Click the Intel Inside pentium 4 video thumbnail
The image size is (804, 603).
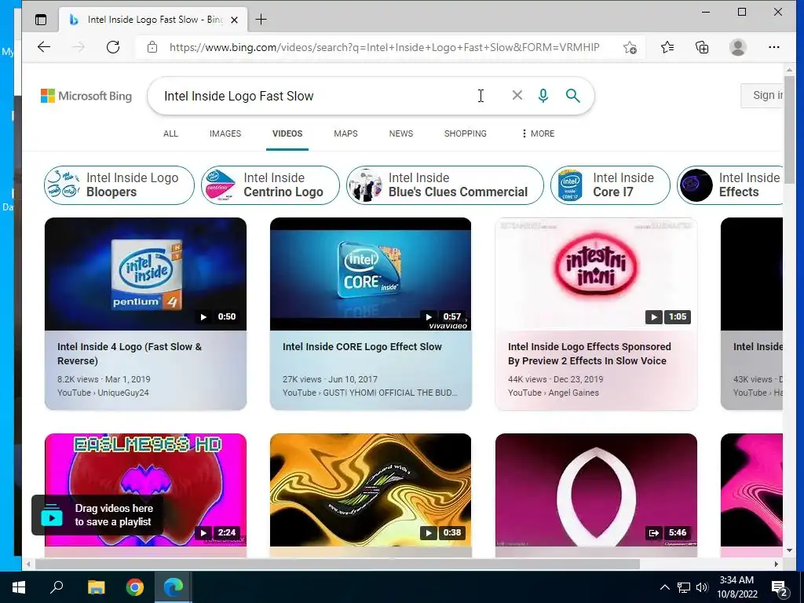pos(145,274)
